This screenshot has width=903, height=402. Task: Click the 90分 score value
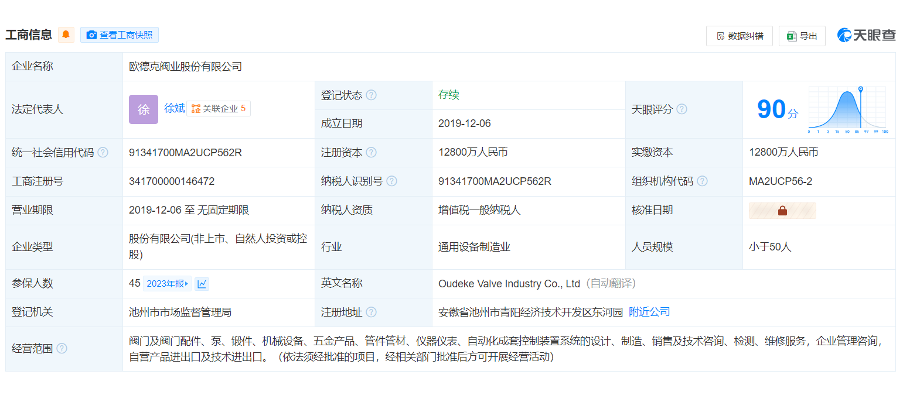click(x=777, y=109)
